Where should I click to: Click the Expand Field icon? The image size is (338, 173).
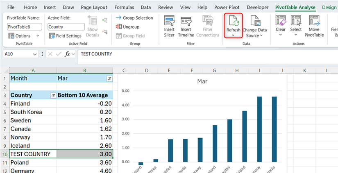[105, 20]
